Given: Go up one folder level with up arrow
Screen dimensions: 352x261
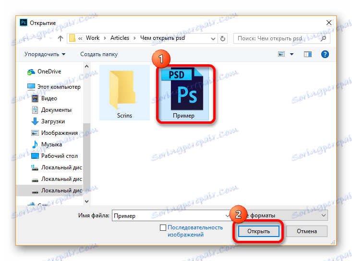Looking at the screenshot, I should tap(60, 38).
